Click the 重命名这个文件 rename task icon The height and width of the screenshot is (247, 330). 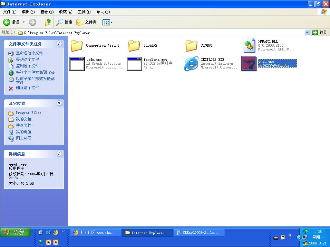[11, 54]
